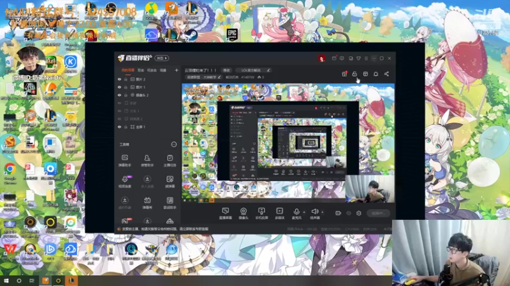The height and width of the screenshot is (286, 510).
Task: Select the 摄像头 2 source row
Action: click(148, 95)
